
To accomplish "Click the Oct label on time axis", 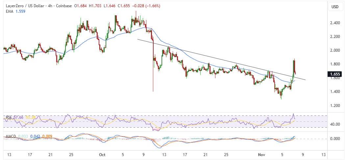I will point(102,154).
